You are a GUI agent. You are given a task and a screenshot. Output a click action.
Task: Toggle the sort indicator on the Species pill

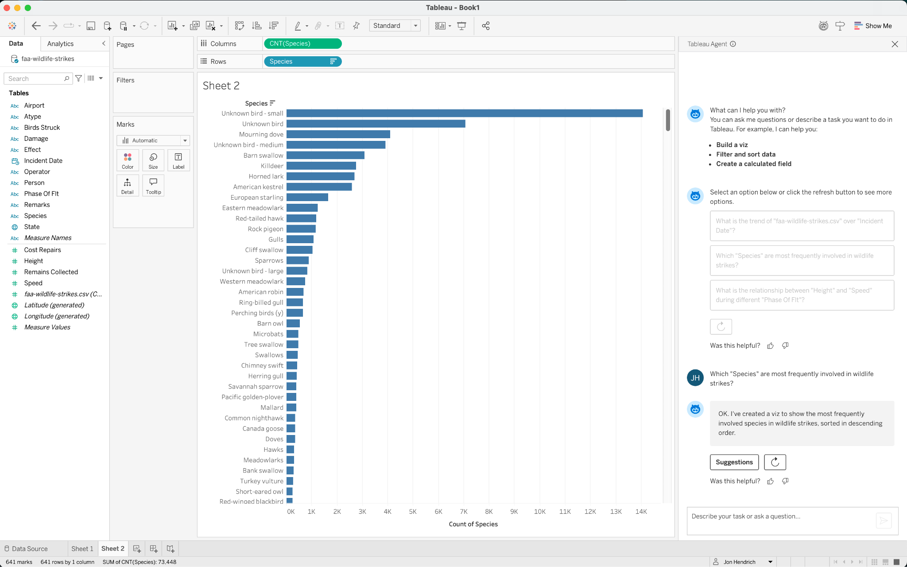[333, 61]
